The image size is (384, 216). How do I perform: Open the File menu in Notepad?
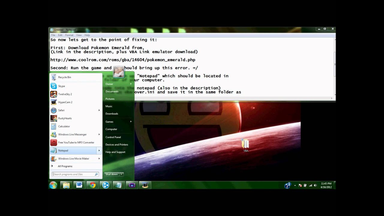[x=53, y=35]
